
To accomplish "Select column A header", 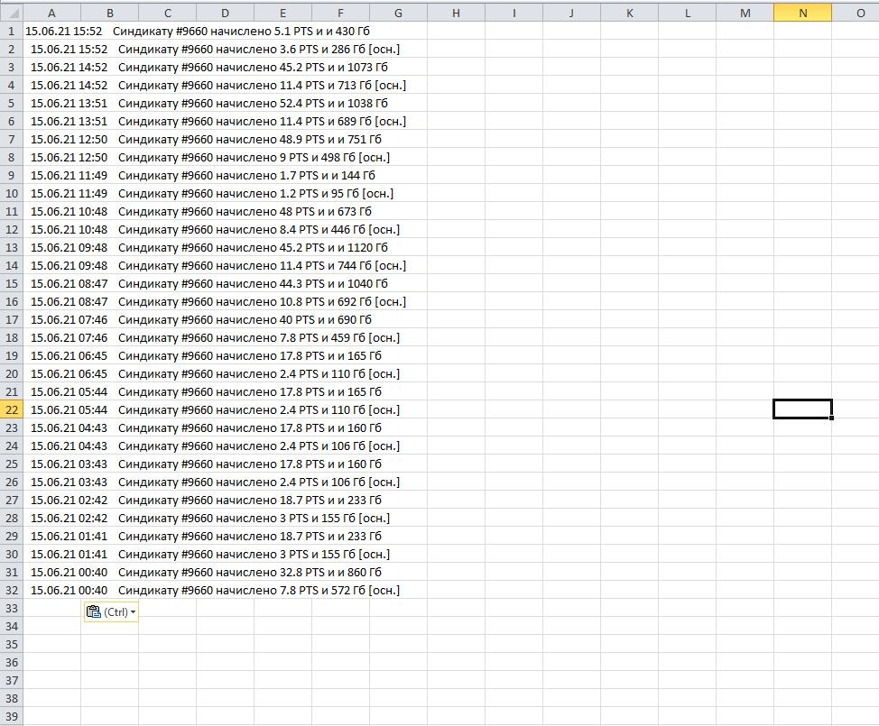I will [51, 13].
